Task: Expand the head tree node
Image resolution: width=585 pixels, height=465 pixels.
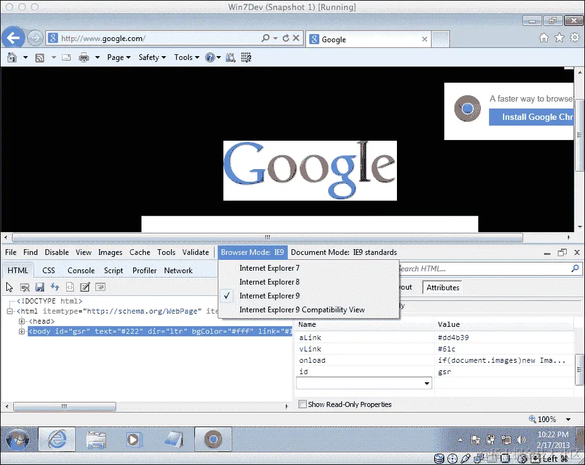Action: tap(21, 321)
